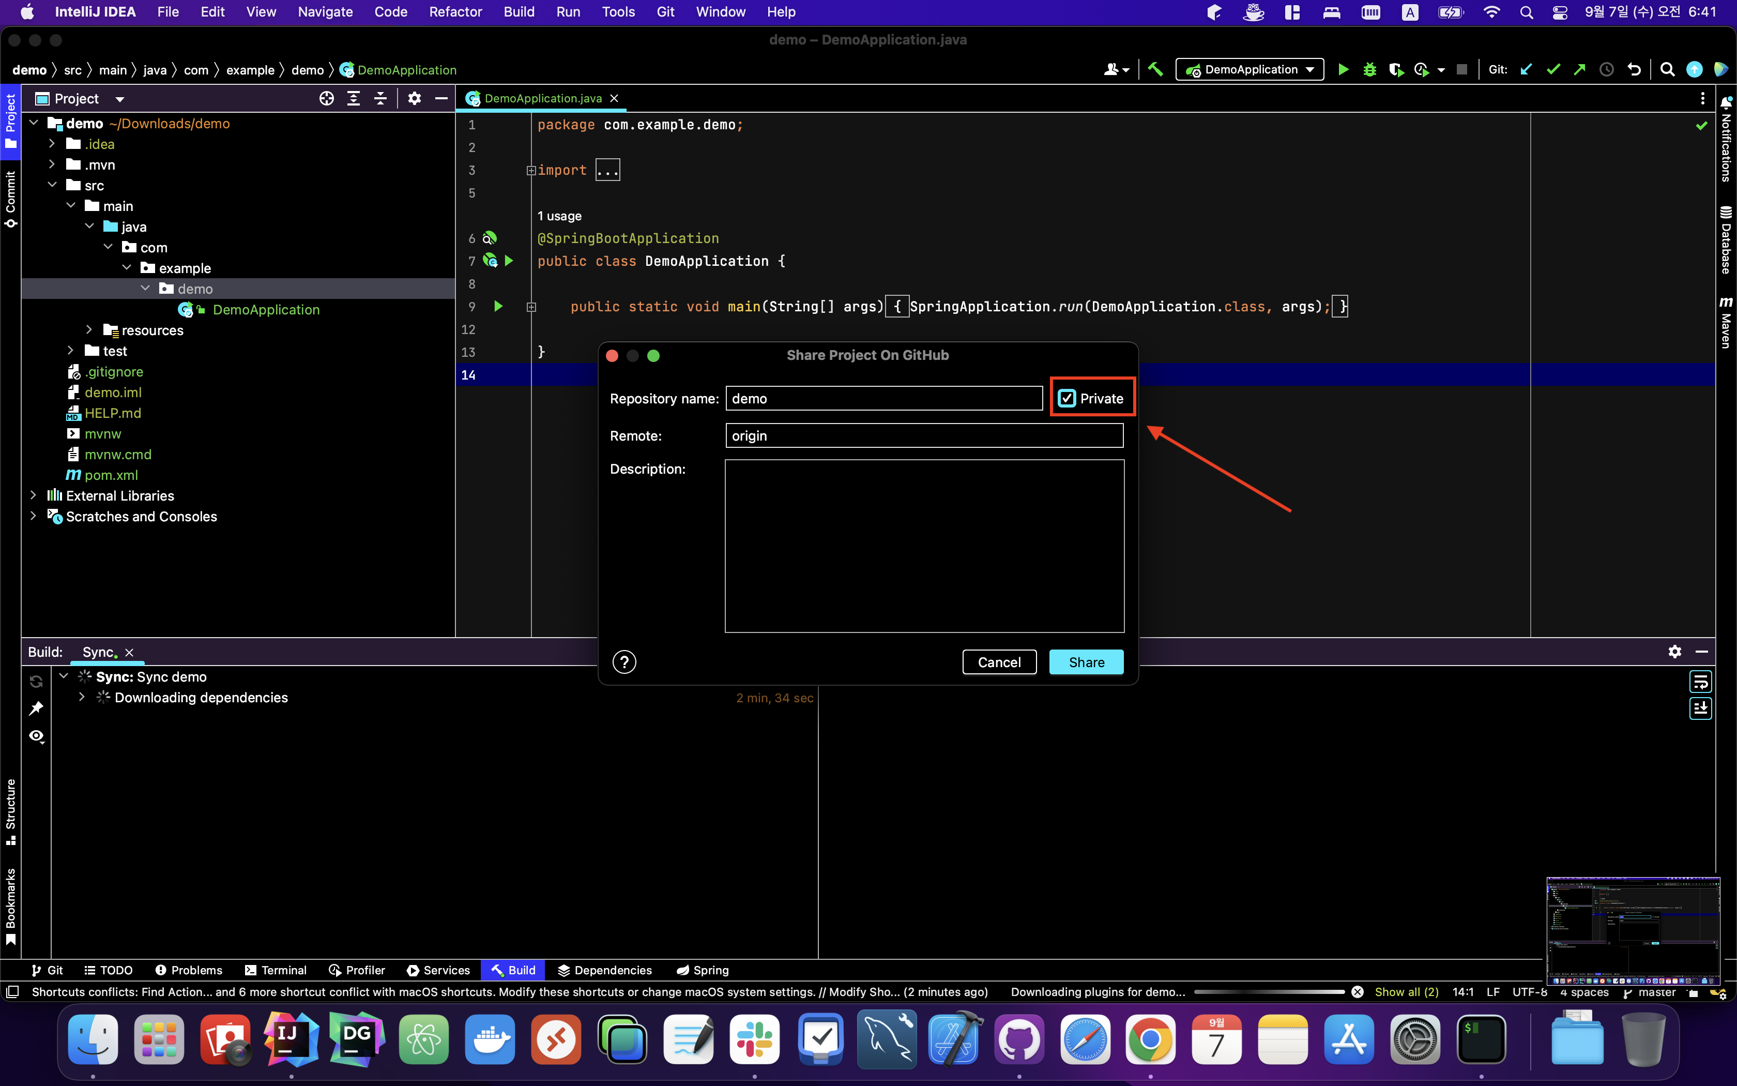The height and width of the screenshot is (1086, 1737).
Task: Click the Git update project arrow
Action: tap(1527, 70)
